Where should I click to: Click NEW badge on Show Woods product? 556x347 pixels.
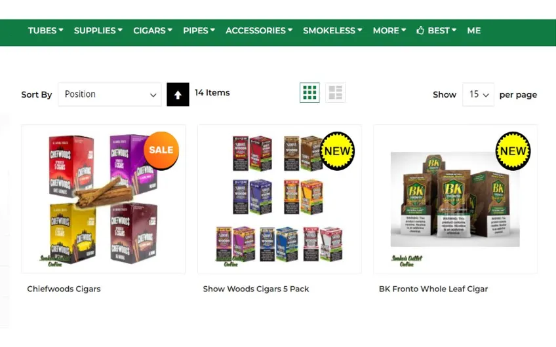click(337, 151)
